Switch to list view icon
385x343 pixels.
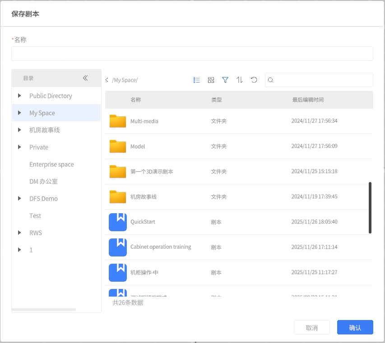(x=196, y=80)
